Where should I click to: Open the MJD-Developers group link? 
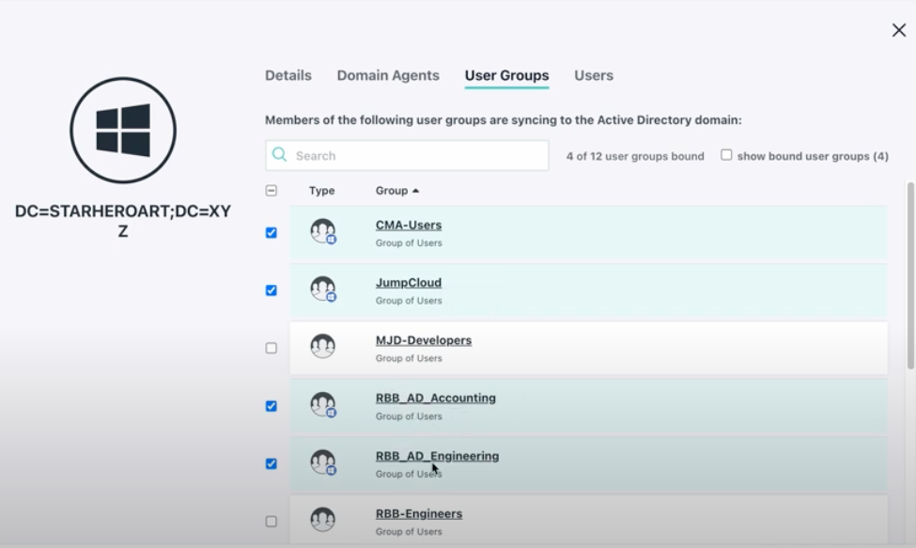tap(424, 340)
